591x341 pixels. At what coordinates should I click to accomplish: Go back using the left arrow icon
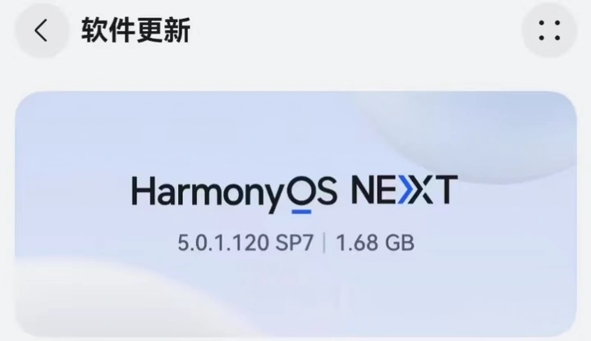click(42, 30)
